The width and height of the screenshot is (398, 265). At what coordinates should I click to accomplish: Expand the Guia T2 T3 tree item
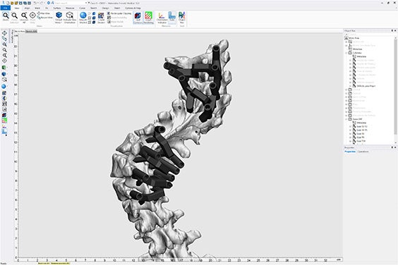350,126
